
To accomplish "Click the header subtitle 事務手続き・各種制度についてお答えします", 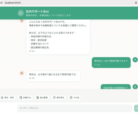I will pyautogui.click(x=48, y=15).
